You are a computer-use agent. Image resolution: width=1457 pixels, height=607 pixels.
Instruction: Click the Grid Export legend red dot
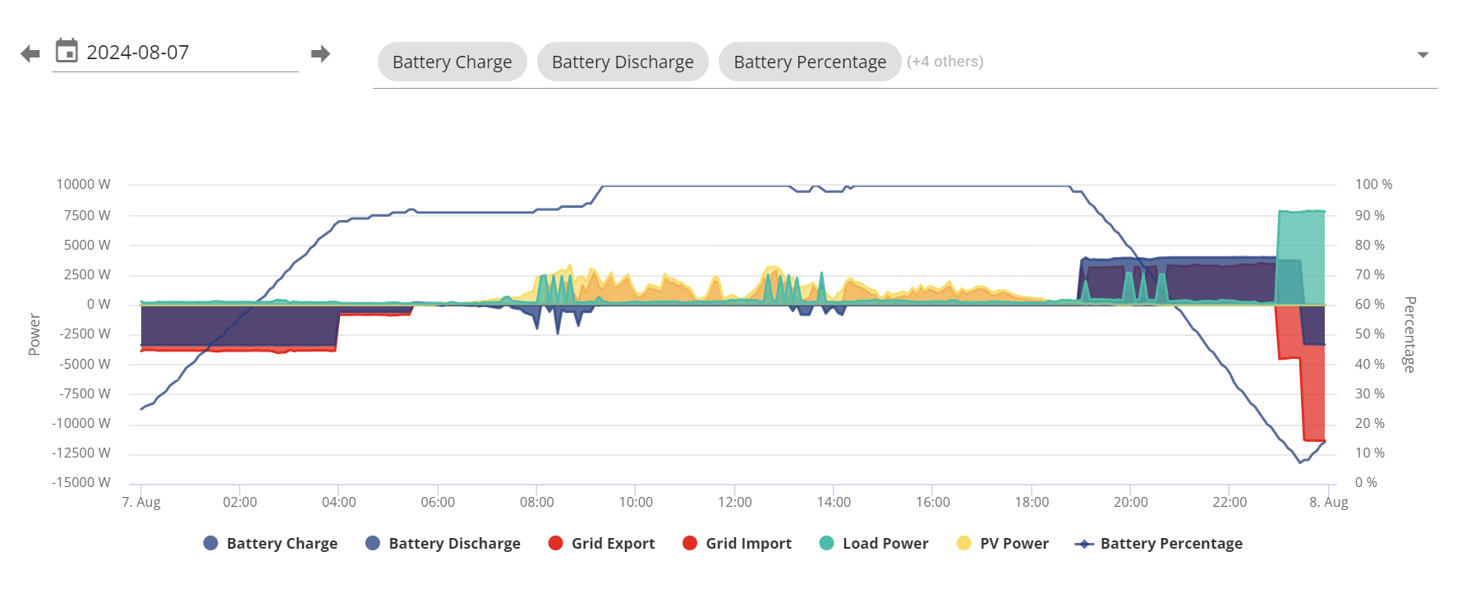click(555, 543)
